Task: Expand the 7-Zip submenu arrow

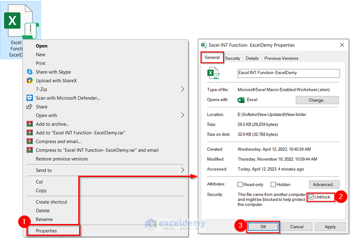Action: point(183,89)
